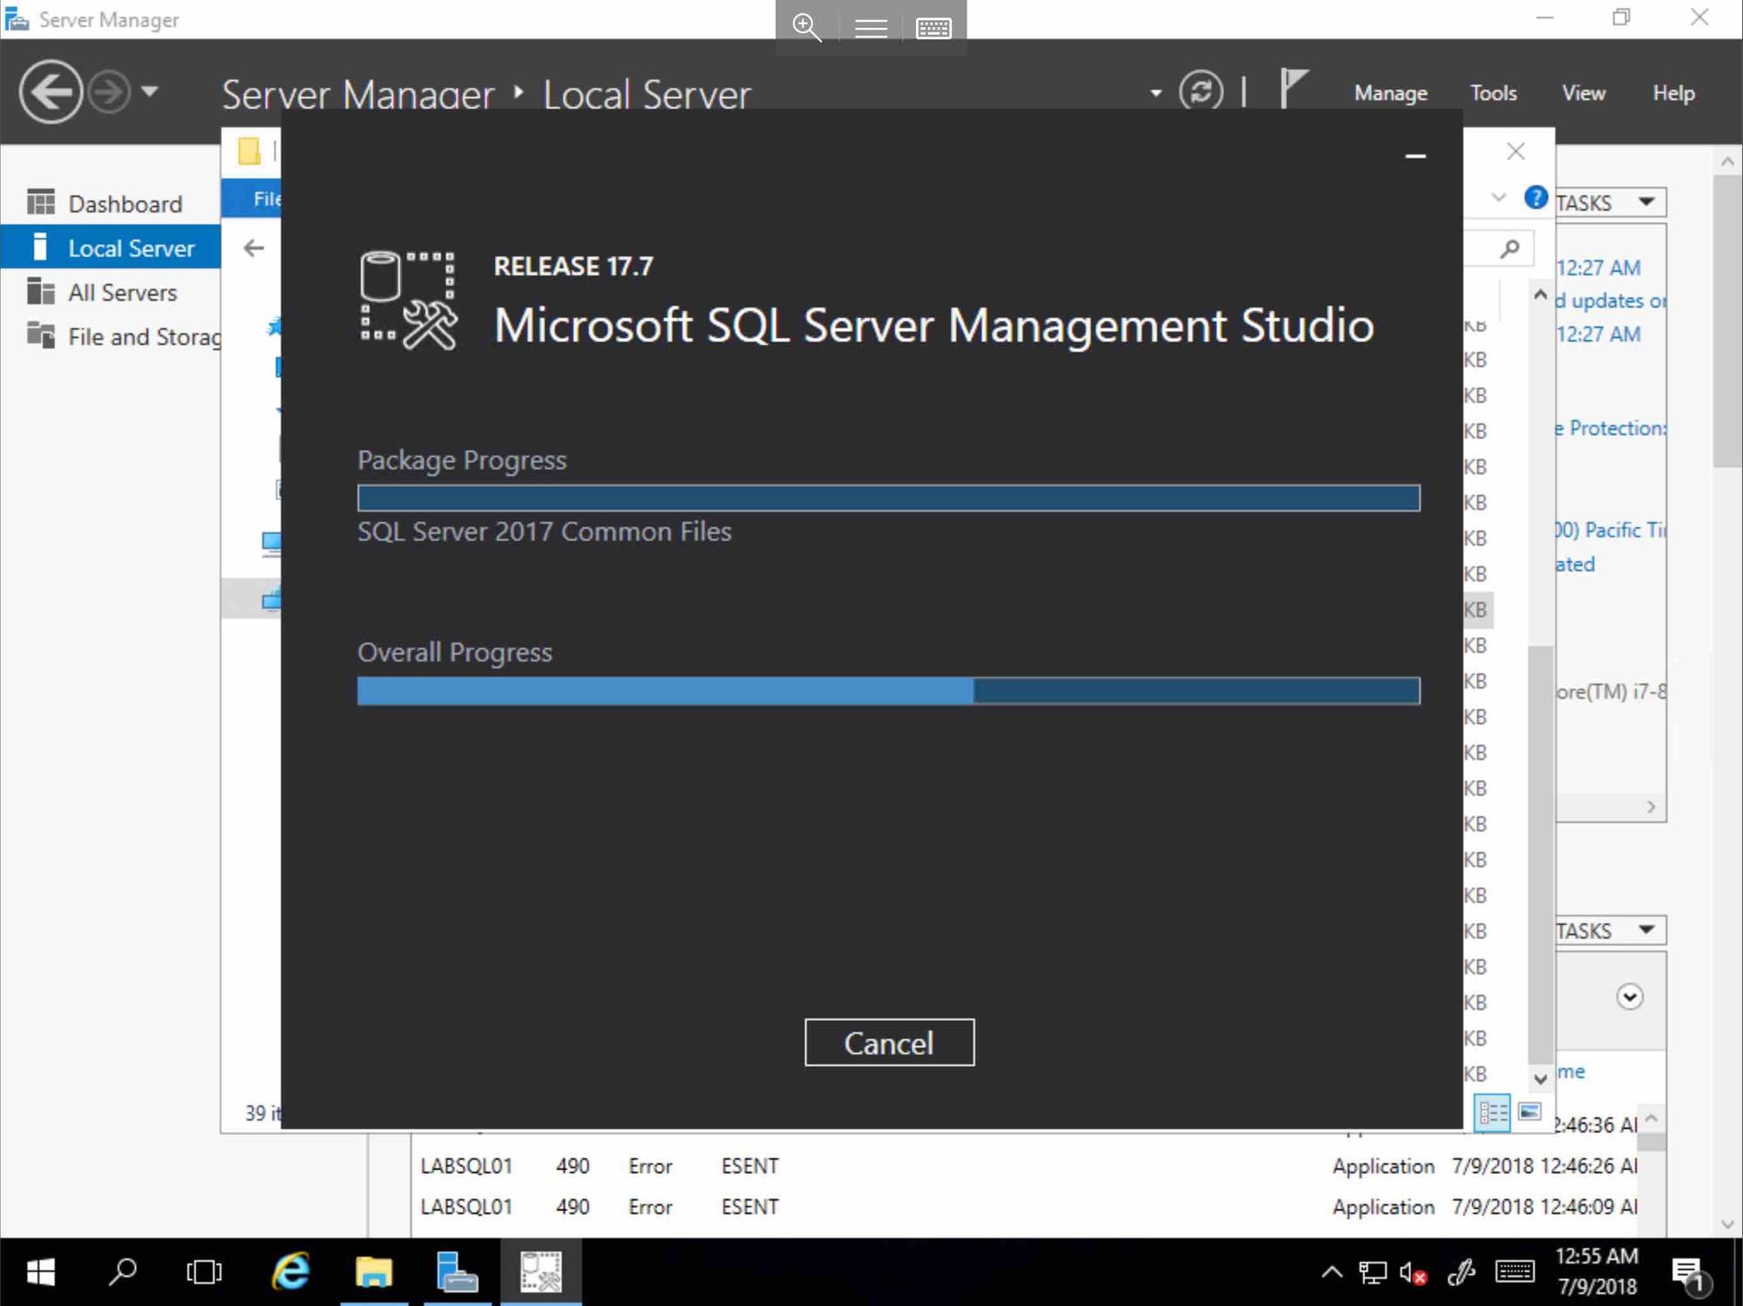Viewport: 1743px width, 1306px height.
Task: Expand the File Explorer ribbon chevron
Action: [x=1498, y=198]
